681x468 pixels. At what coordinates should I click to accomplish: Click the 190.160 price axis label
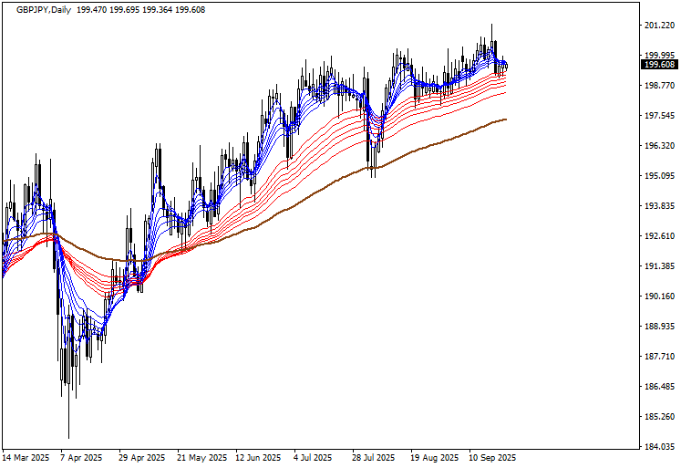click(x=658, y=296)
